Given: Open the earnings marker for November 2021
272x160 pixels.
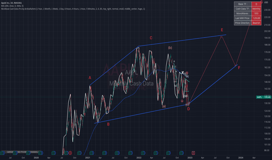Looking at the screenshot, I should [x=130, y=153].
